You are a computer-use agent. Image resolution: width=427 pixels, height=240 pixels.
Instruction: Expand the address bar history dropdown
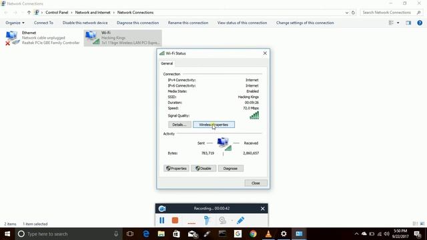[x=347, y=13]
